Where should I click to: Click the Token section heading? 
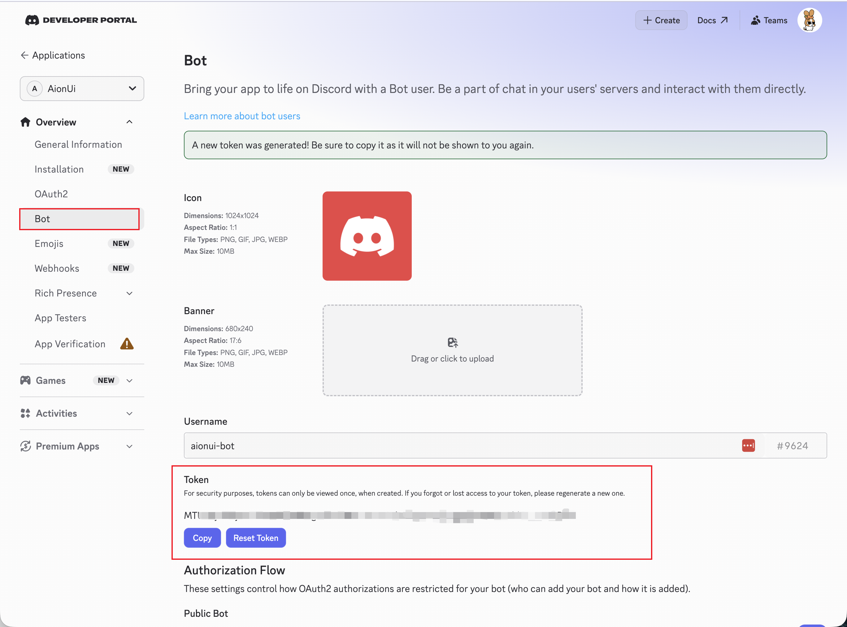tap(196, 480)
